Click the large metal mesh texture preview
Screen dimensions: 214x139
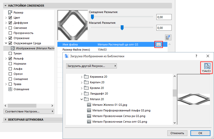[x=73, y=25]
